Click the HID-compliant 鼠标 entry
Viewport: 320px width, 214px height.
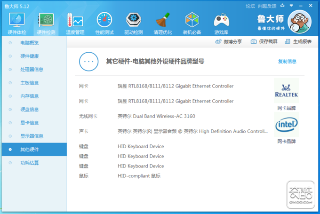point(139,176)
